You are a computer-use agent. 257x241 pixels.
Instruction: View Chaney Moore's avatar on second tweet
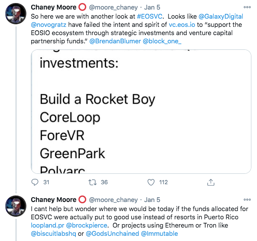point(16,206)
